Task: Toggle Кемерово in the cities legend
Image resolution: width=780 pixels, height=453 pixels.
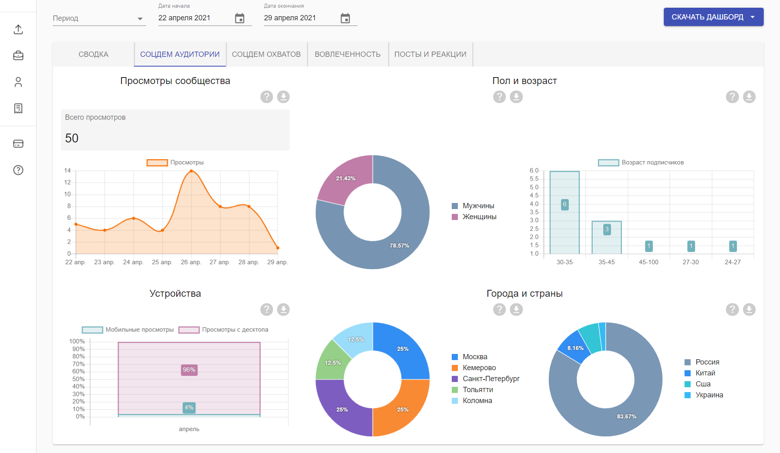Action: pyautogui.click(x=474, y=368)
